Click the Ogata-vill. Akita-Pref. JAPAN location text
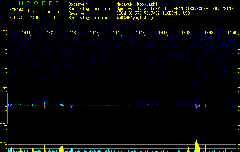The height and width of the screenshot is (152, 240). tap(175, 9)
